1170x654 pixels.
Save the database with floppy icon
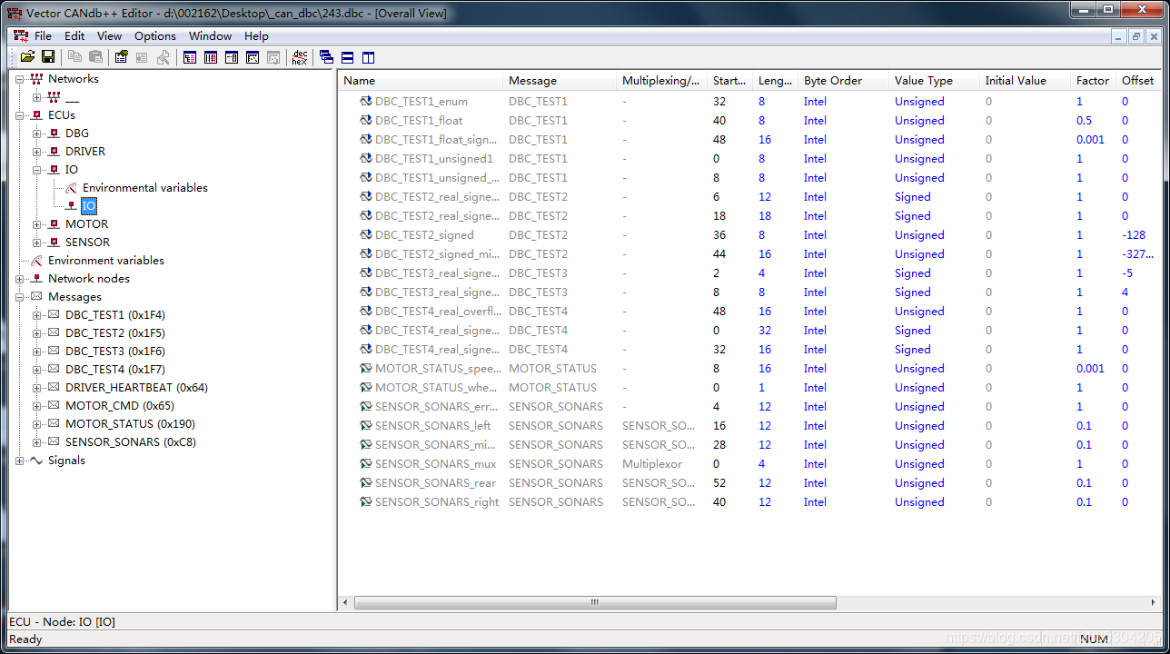pyautogui.click(x=48, y=57)
